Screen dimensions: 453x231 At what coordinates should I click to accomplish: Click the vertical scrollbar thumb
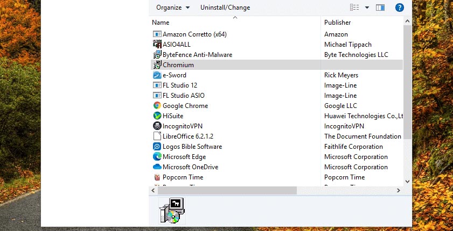click(407, 82)
